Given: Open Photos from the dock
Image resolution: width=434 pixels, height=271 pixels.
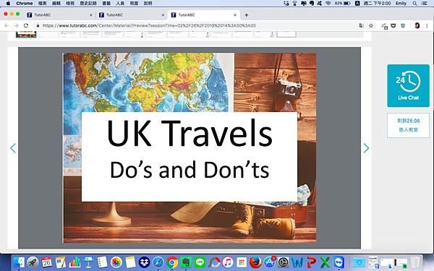Looking at the screenshot, I should [x=116, y=262].
